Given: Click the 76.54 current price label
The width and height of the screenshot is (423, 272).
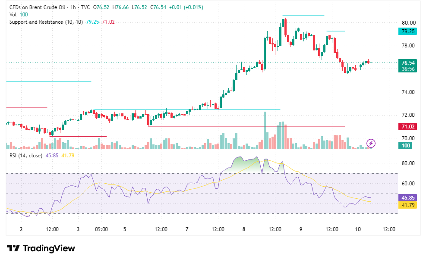Looking at the screenshot, I should [x=407, y=63].
